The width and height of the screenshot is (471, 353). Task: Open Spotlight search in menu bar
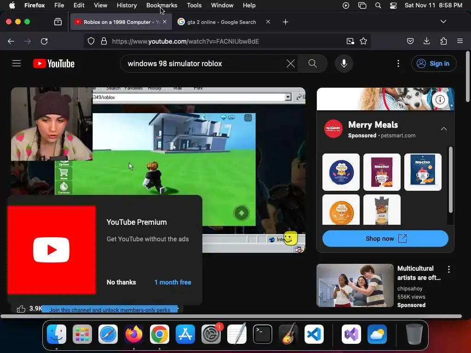378,6
